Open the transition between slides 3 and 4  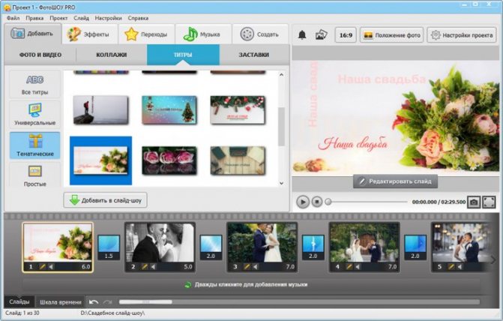tap(313, 247)
